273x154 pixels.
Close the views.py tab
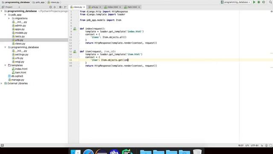84,7
